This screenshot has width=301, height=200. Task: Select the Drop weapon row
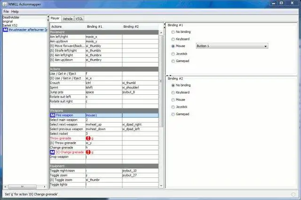(x=104, y=157)
